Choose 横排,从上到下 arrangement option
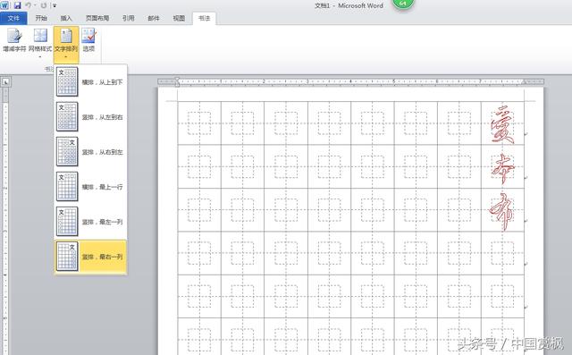The image size is (572, 355). [x=90, y=82]
